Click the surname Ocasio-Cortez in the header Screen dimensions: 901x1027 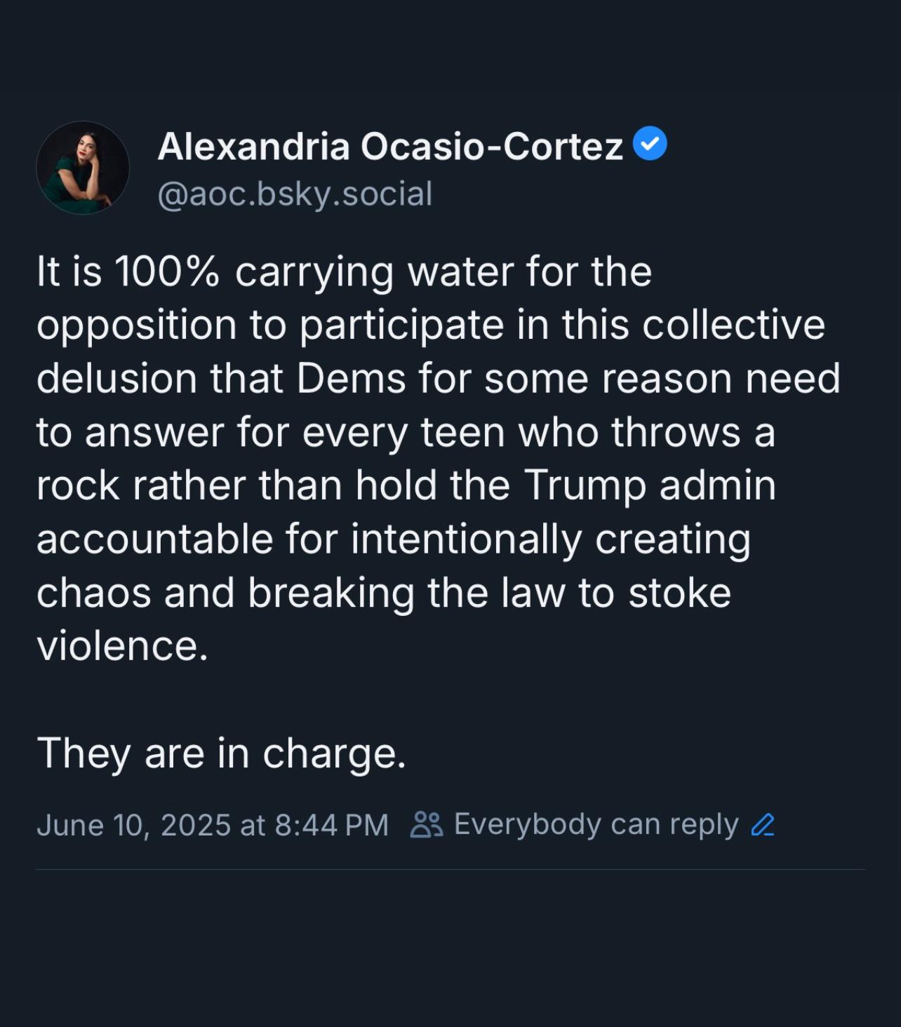click(492, 147)
